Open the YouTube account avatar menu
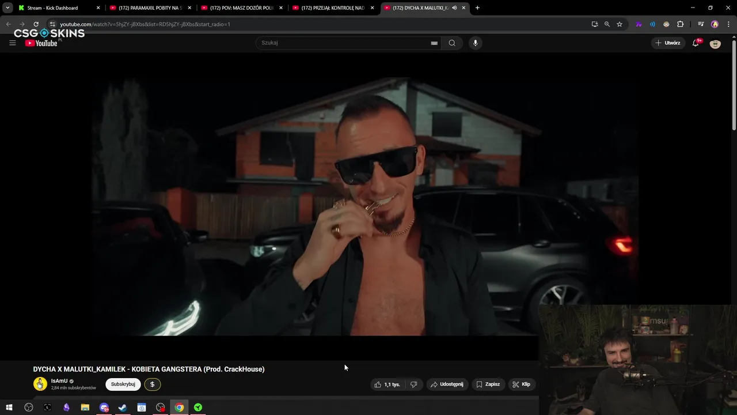Screen dimensions: 737x415 tap(715, 43)
